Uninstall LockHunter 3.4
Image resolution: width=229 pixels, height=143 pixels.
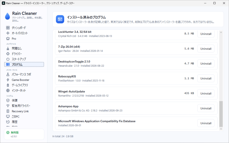[206, 34]
